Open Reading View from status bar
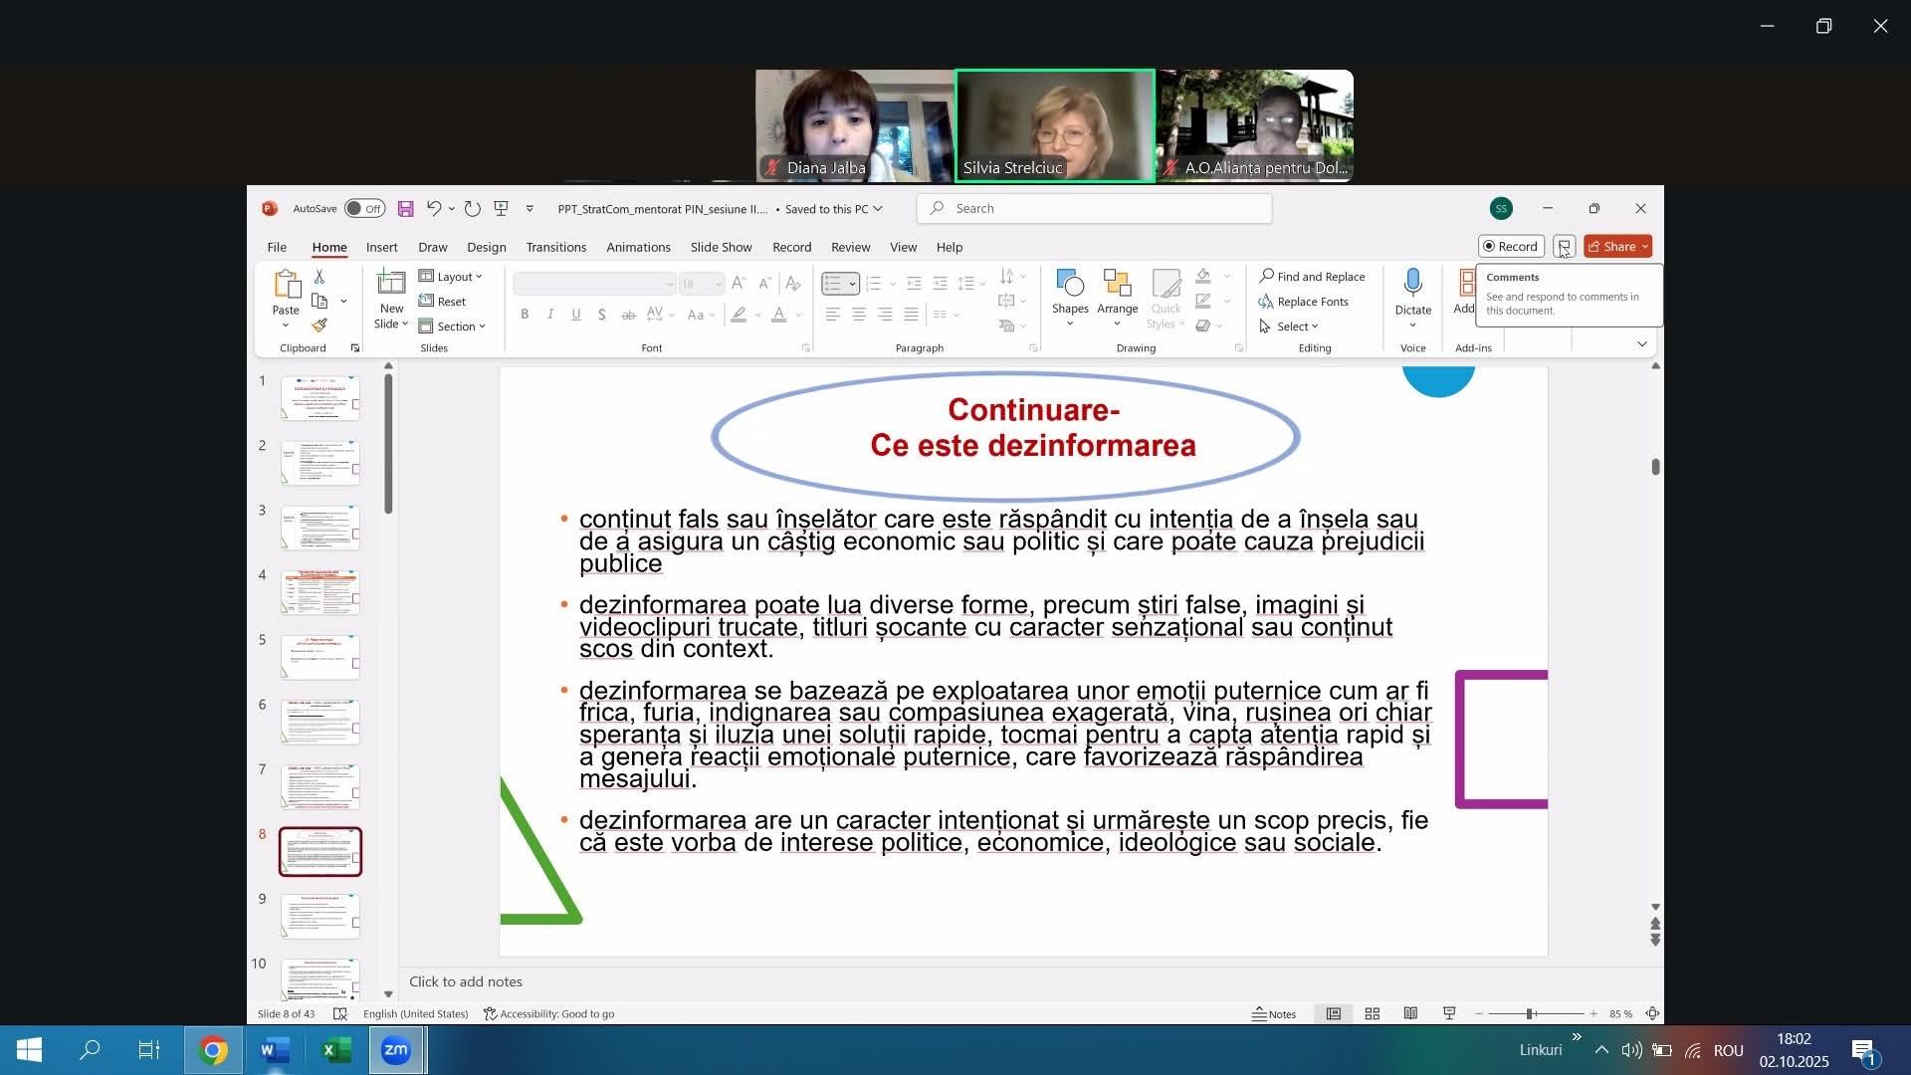 pyautogui.click(x=1410, y=1013)
